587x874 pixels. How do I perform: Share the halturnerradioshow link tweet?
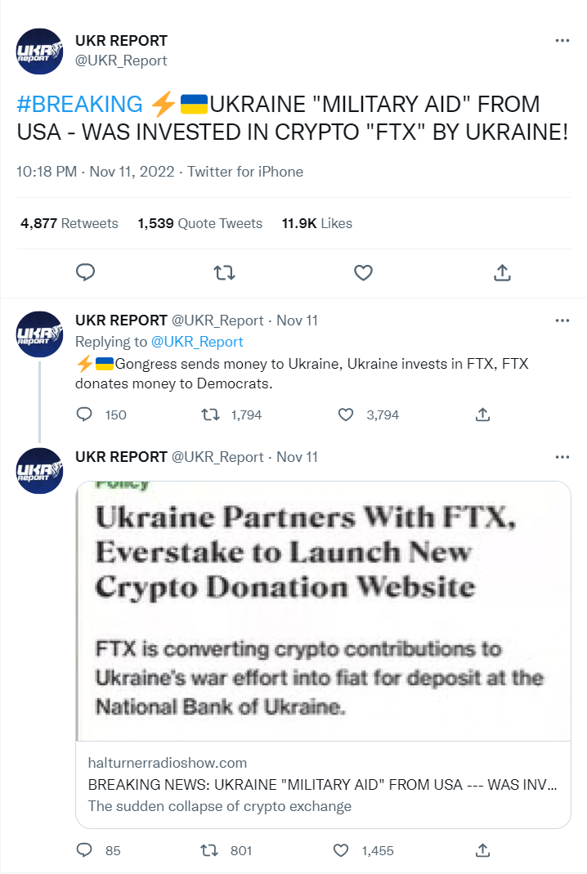tap(482, 851)
